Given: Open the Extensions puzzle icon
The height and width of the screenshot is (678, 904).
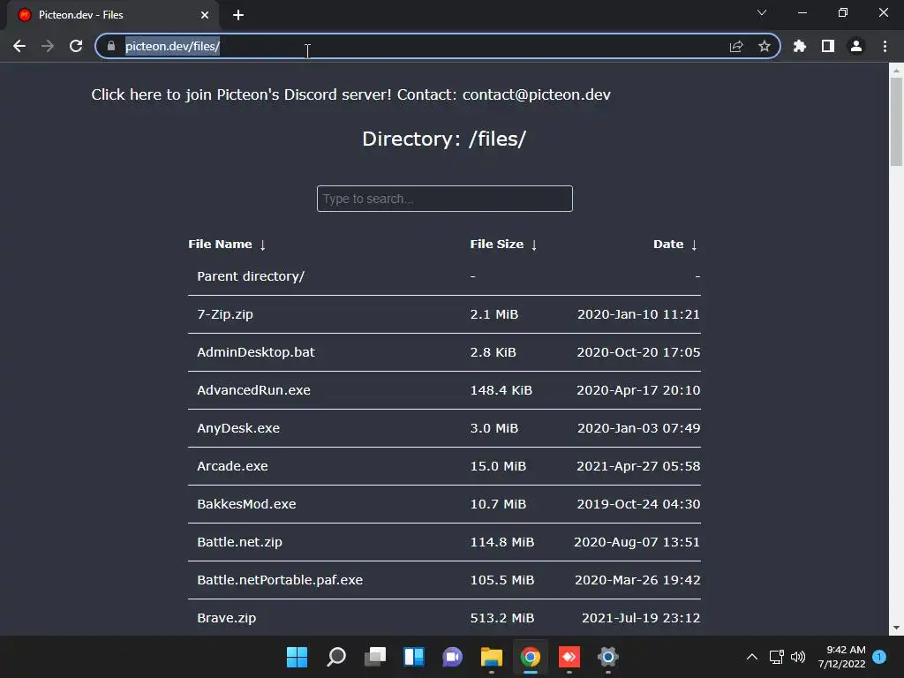Looking at the screenshot, I should [800, 46].
